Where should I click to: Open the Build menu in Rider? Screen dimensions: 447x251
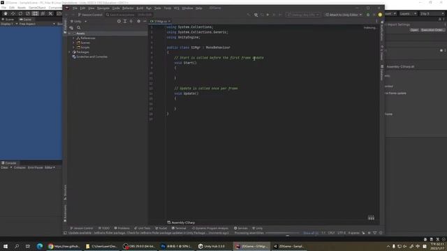coord(140,8)
